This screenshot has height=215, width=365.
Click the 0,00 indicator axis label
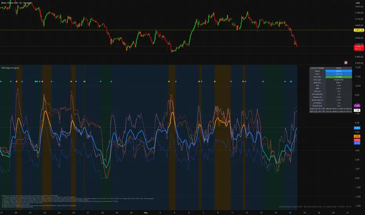click(357, 178)
